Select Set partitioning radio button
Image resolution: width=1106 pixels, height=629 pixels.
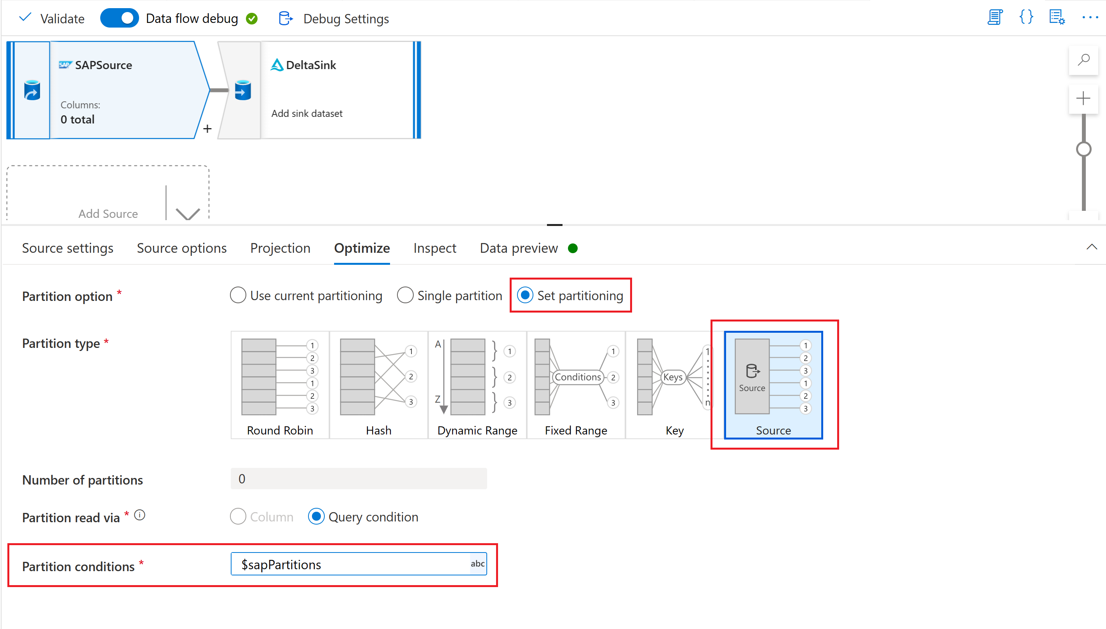(x=527, y=295)
